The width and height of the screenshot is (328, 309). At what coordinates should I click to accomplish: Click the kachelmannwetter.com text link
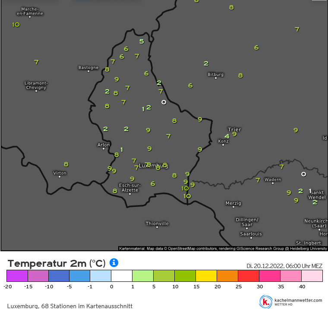coord(298,300)
